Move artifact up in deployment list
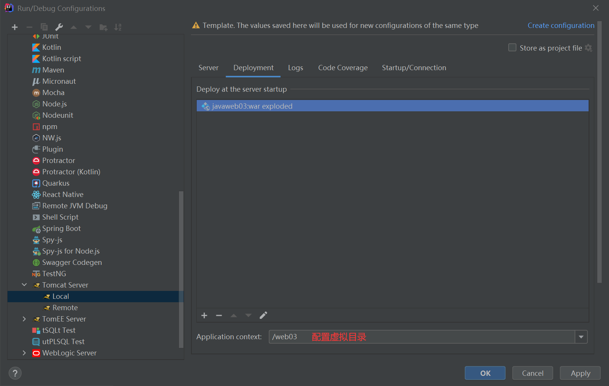609x386 pixels. pos(234,315)
